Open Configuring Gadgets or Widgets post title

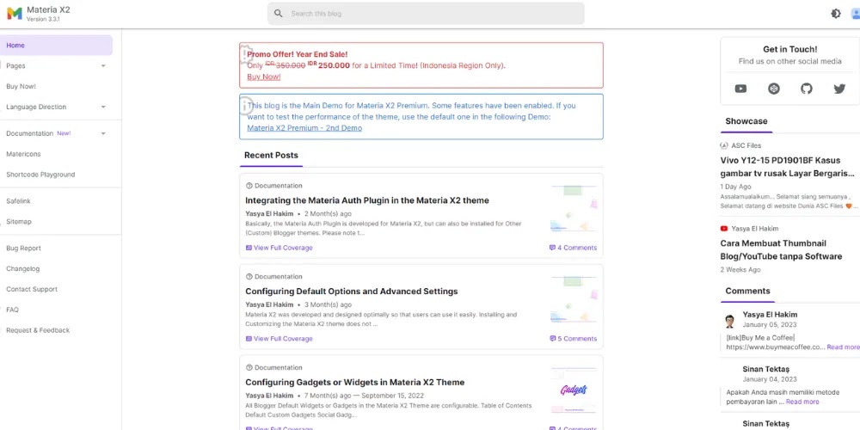(355, 383)
